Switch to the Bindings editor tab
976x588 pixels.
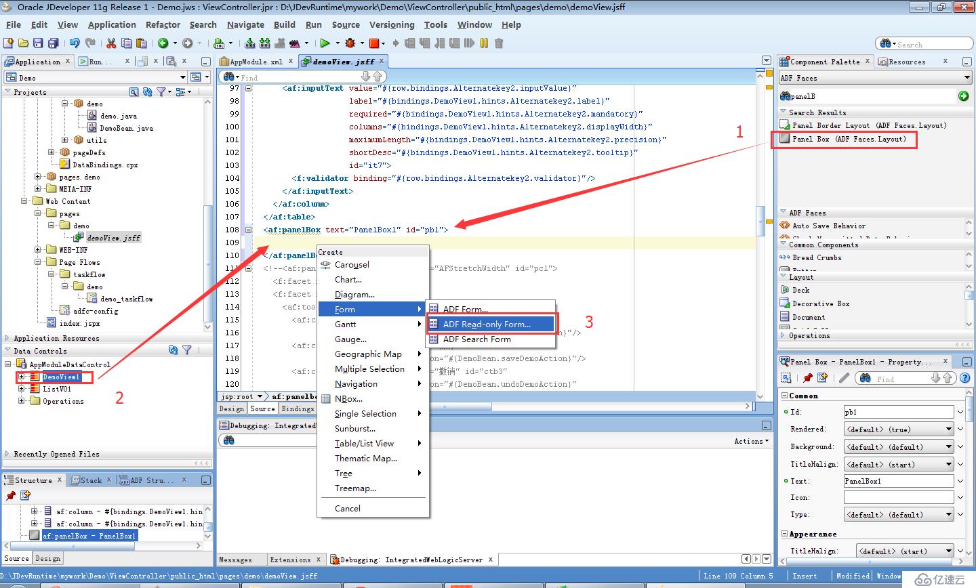click(x=298, y=408)
